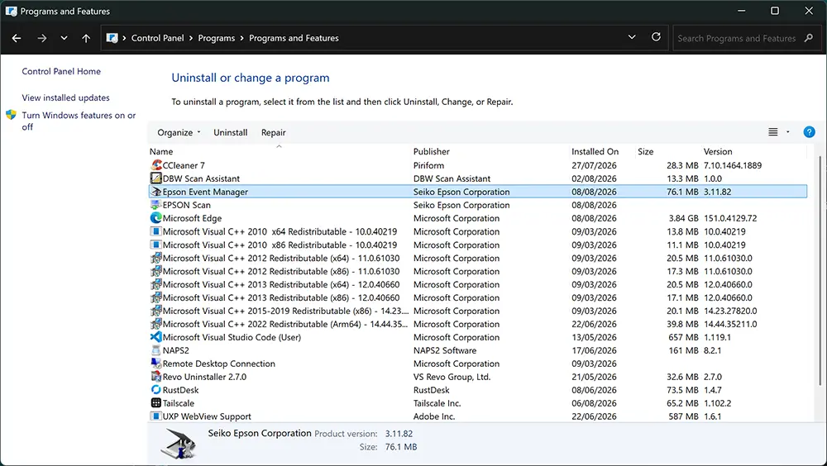This screenshot has width=827, height=466.
Task: Click the Remote Desktop Connection icon
Action: [156, 364]
